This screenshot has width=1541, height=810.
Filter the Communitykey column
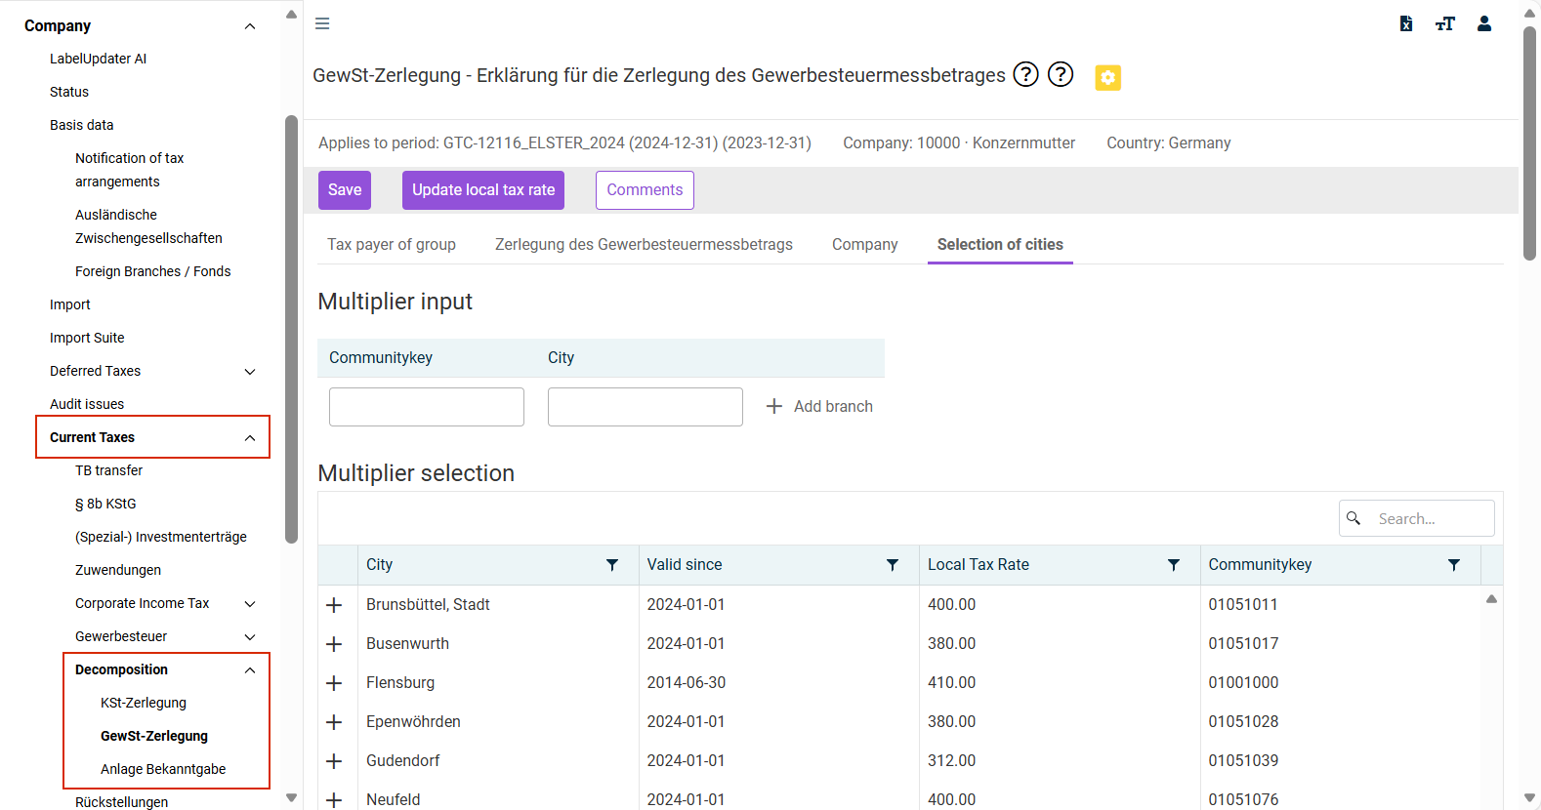1454,565
